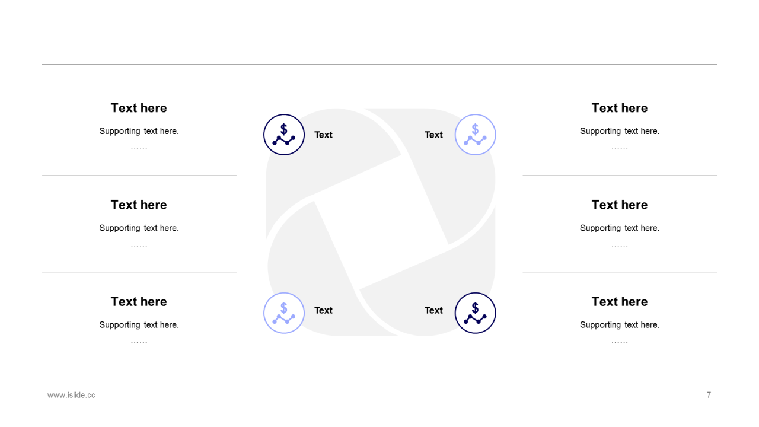The height and width of the screenshot is (427, 759).
Task: Select the middle-right 'Supporting text here.' paragraph
Action: 619,228
